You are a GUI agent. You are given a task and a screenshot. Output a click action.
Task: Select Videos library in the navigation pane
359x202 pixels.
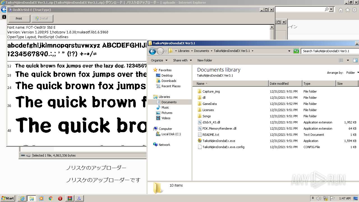click(x=166, y=118)
